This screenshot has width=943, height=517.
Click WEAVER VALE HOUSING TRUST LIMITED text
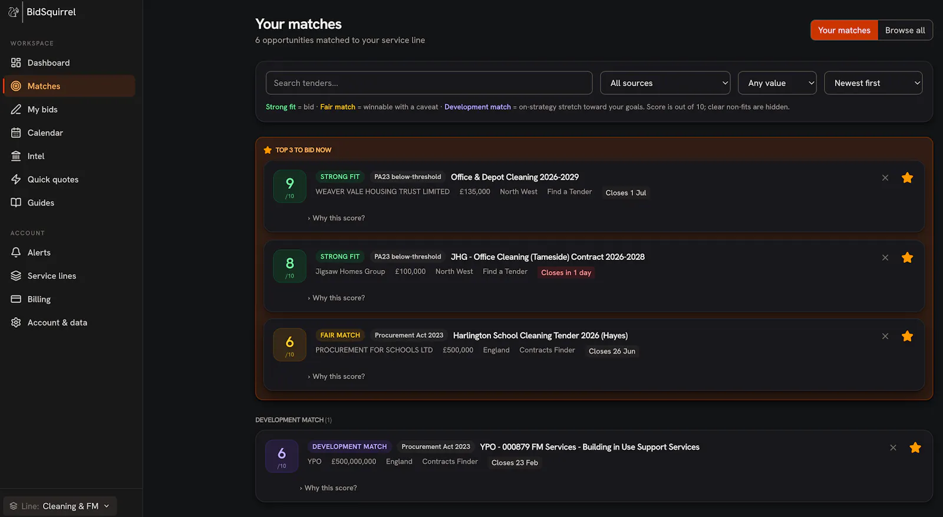coord(383,192)
